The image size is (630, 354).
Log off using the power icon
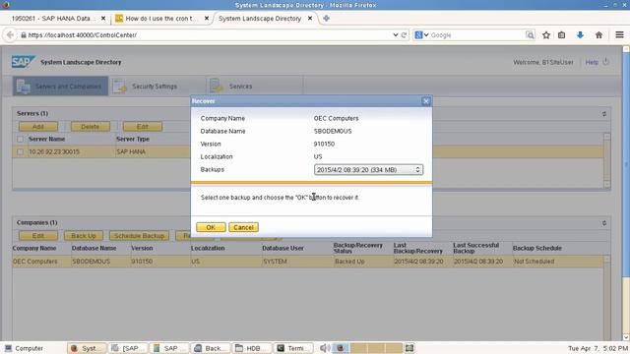pos(606,62)
